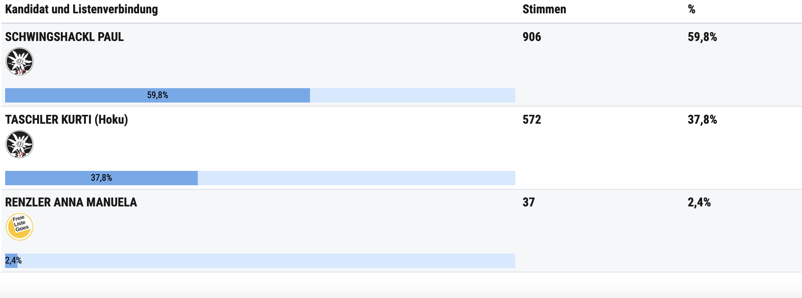The height and width of the screenshot is (298, 802).
Task: Click 2,4% in the percent column
Action: click(699, 202)
